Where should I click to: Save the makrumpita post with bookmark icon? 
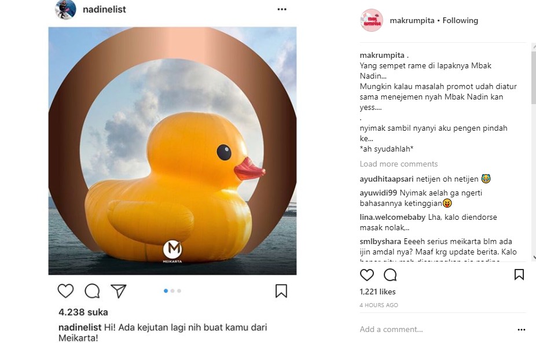point(519,274)
